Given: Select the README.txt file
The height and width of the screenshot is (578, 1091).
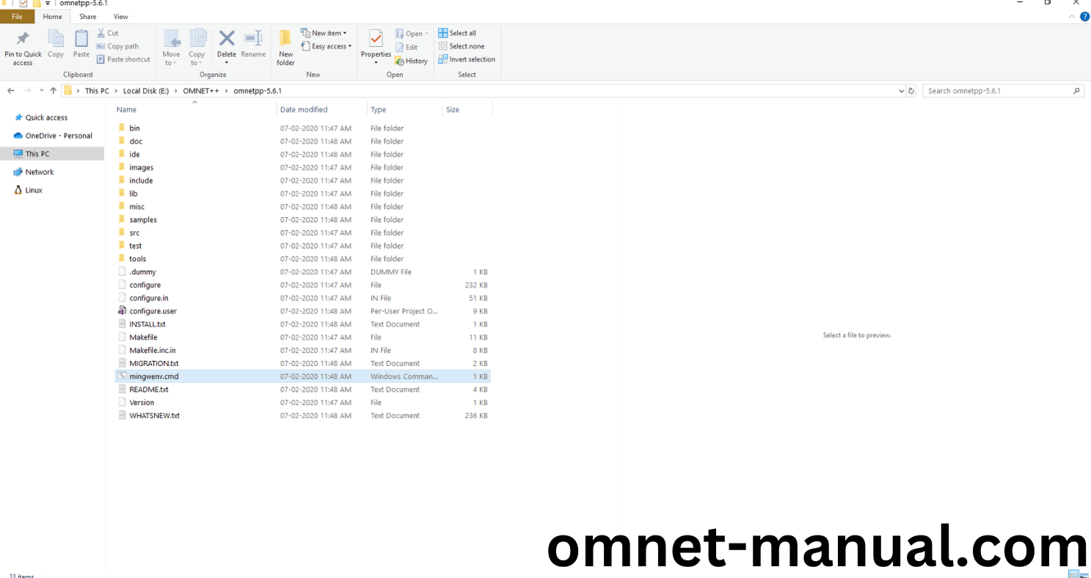Looking at the screenshot, I should click(x=148, y=389).
